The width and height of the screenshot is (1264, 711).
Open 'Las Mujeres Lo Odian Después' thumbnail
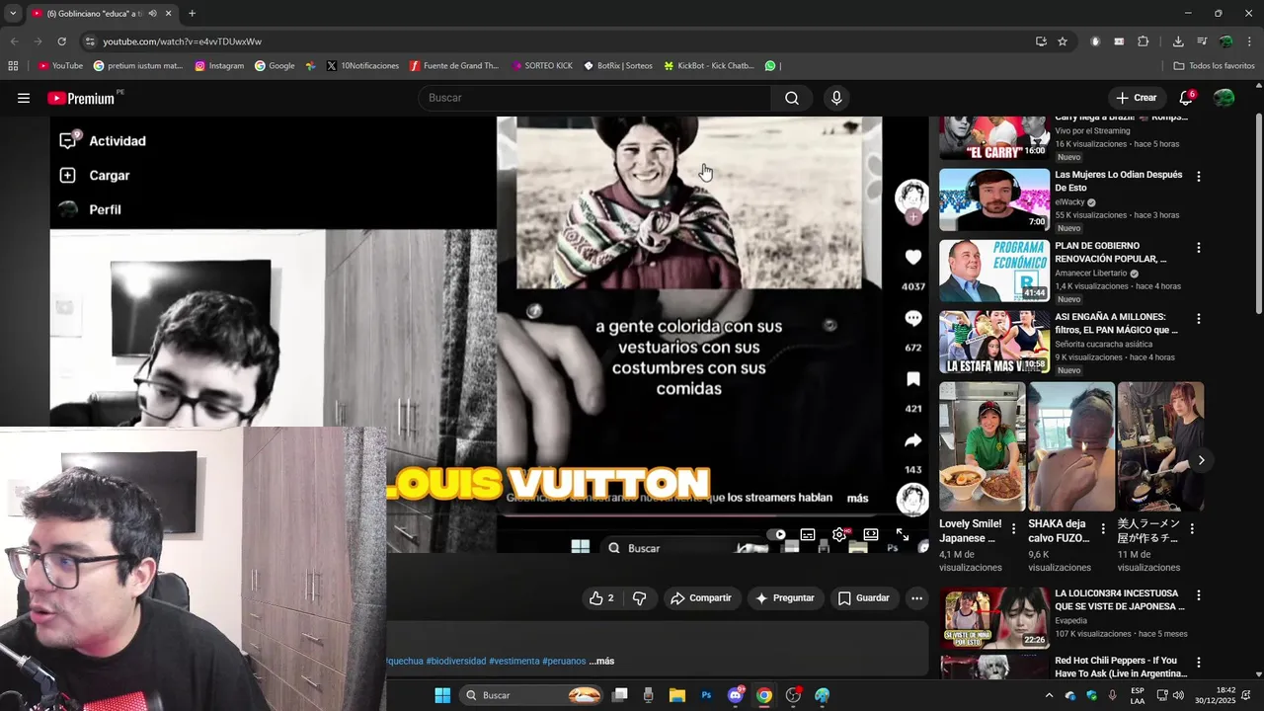coord(994,199)
